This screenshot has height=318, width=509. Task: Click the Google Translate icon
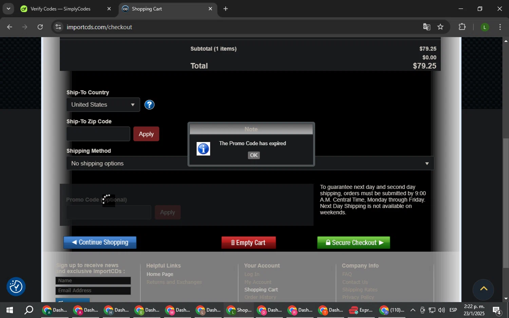point(427,27)
